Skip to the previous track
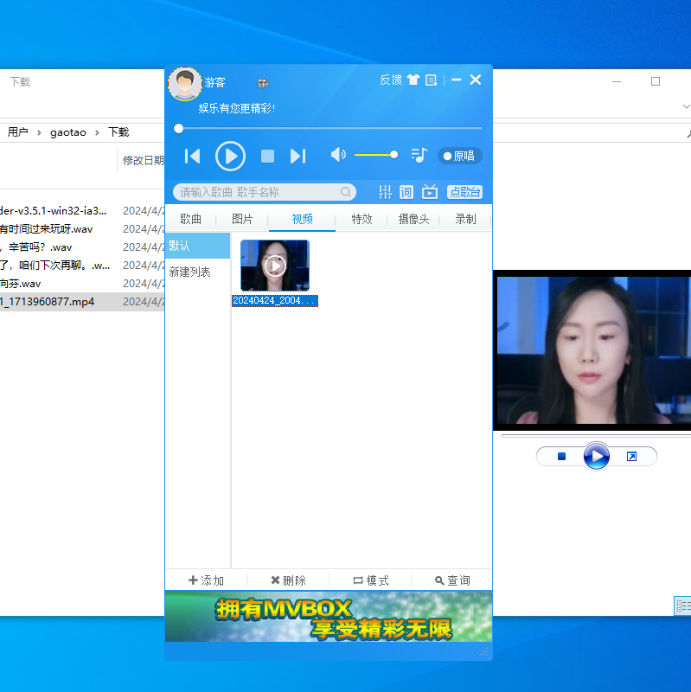691x692 pixels. pos(192,157)
